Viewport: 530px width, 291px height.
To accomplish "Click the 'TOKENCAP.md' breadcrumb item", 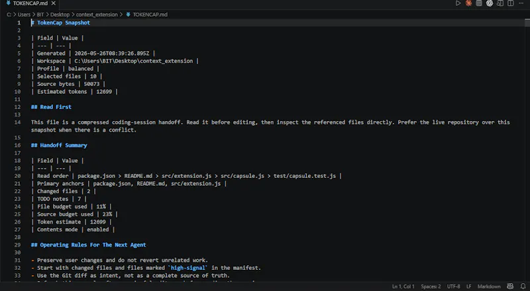I will pyautogui.click(x=150, y=15).
